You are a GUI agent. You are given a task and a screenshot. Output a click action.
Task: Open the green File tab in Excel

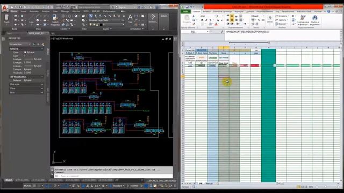coord(185,11)
